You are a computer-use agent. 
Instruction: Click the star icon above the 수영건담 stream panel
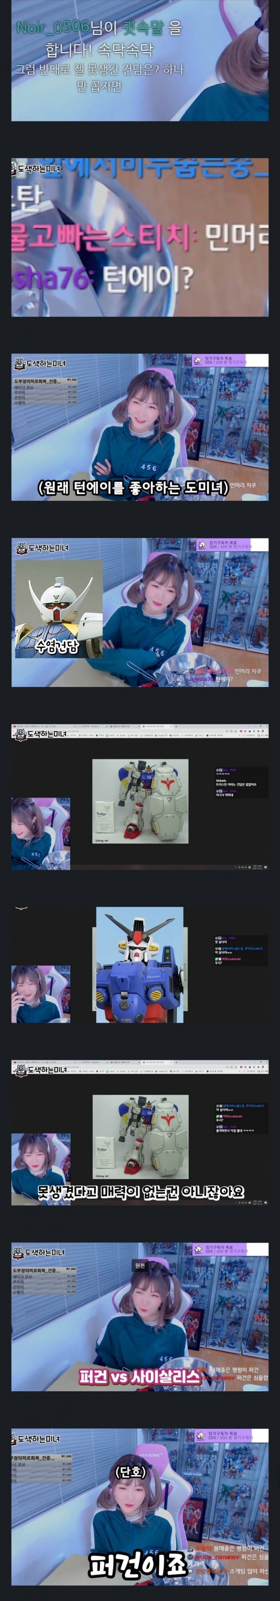click(202, 545)
